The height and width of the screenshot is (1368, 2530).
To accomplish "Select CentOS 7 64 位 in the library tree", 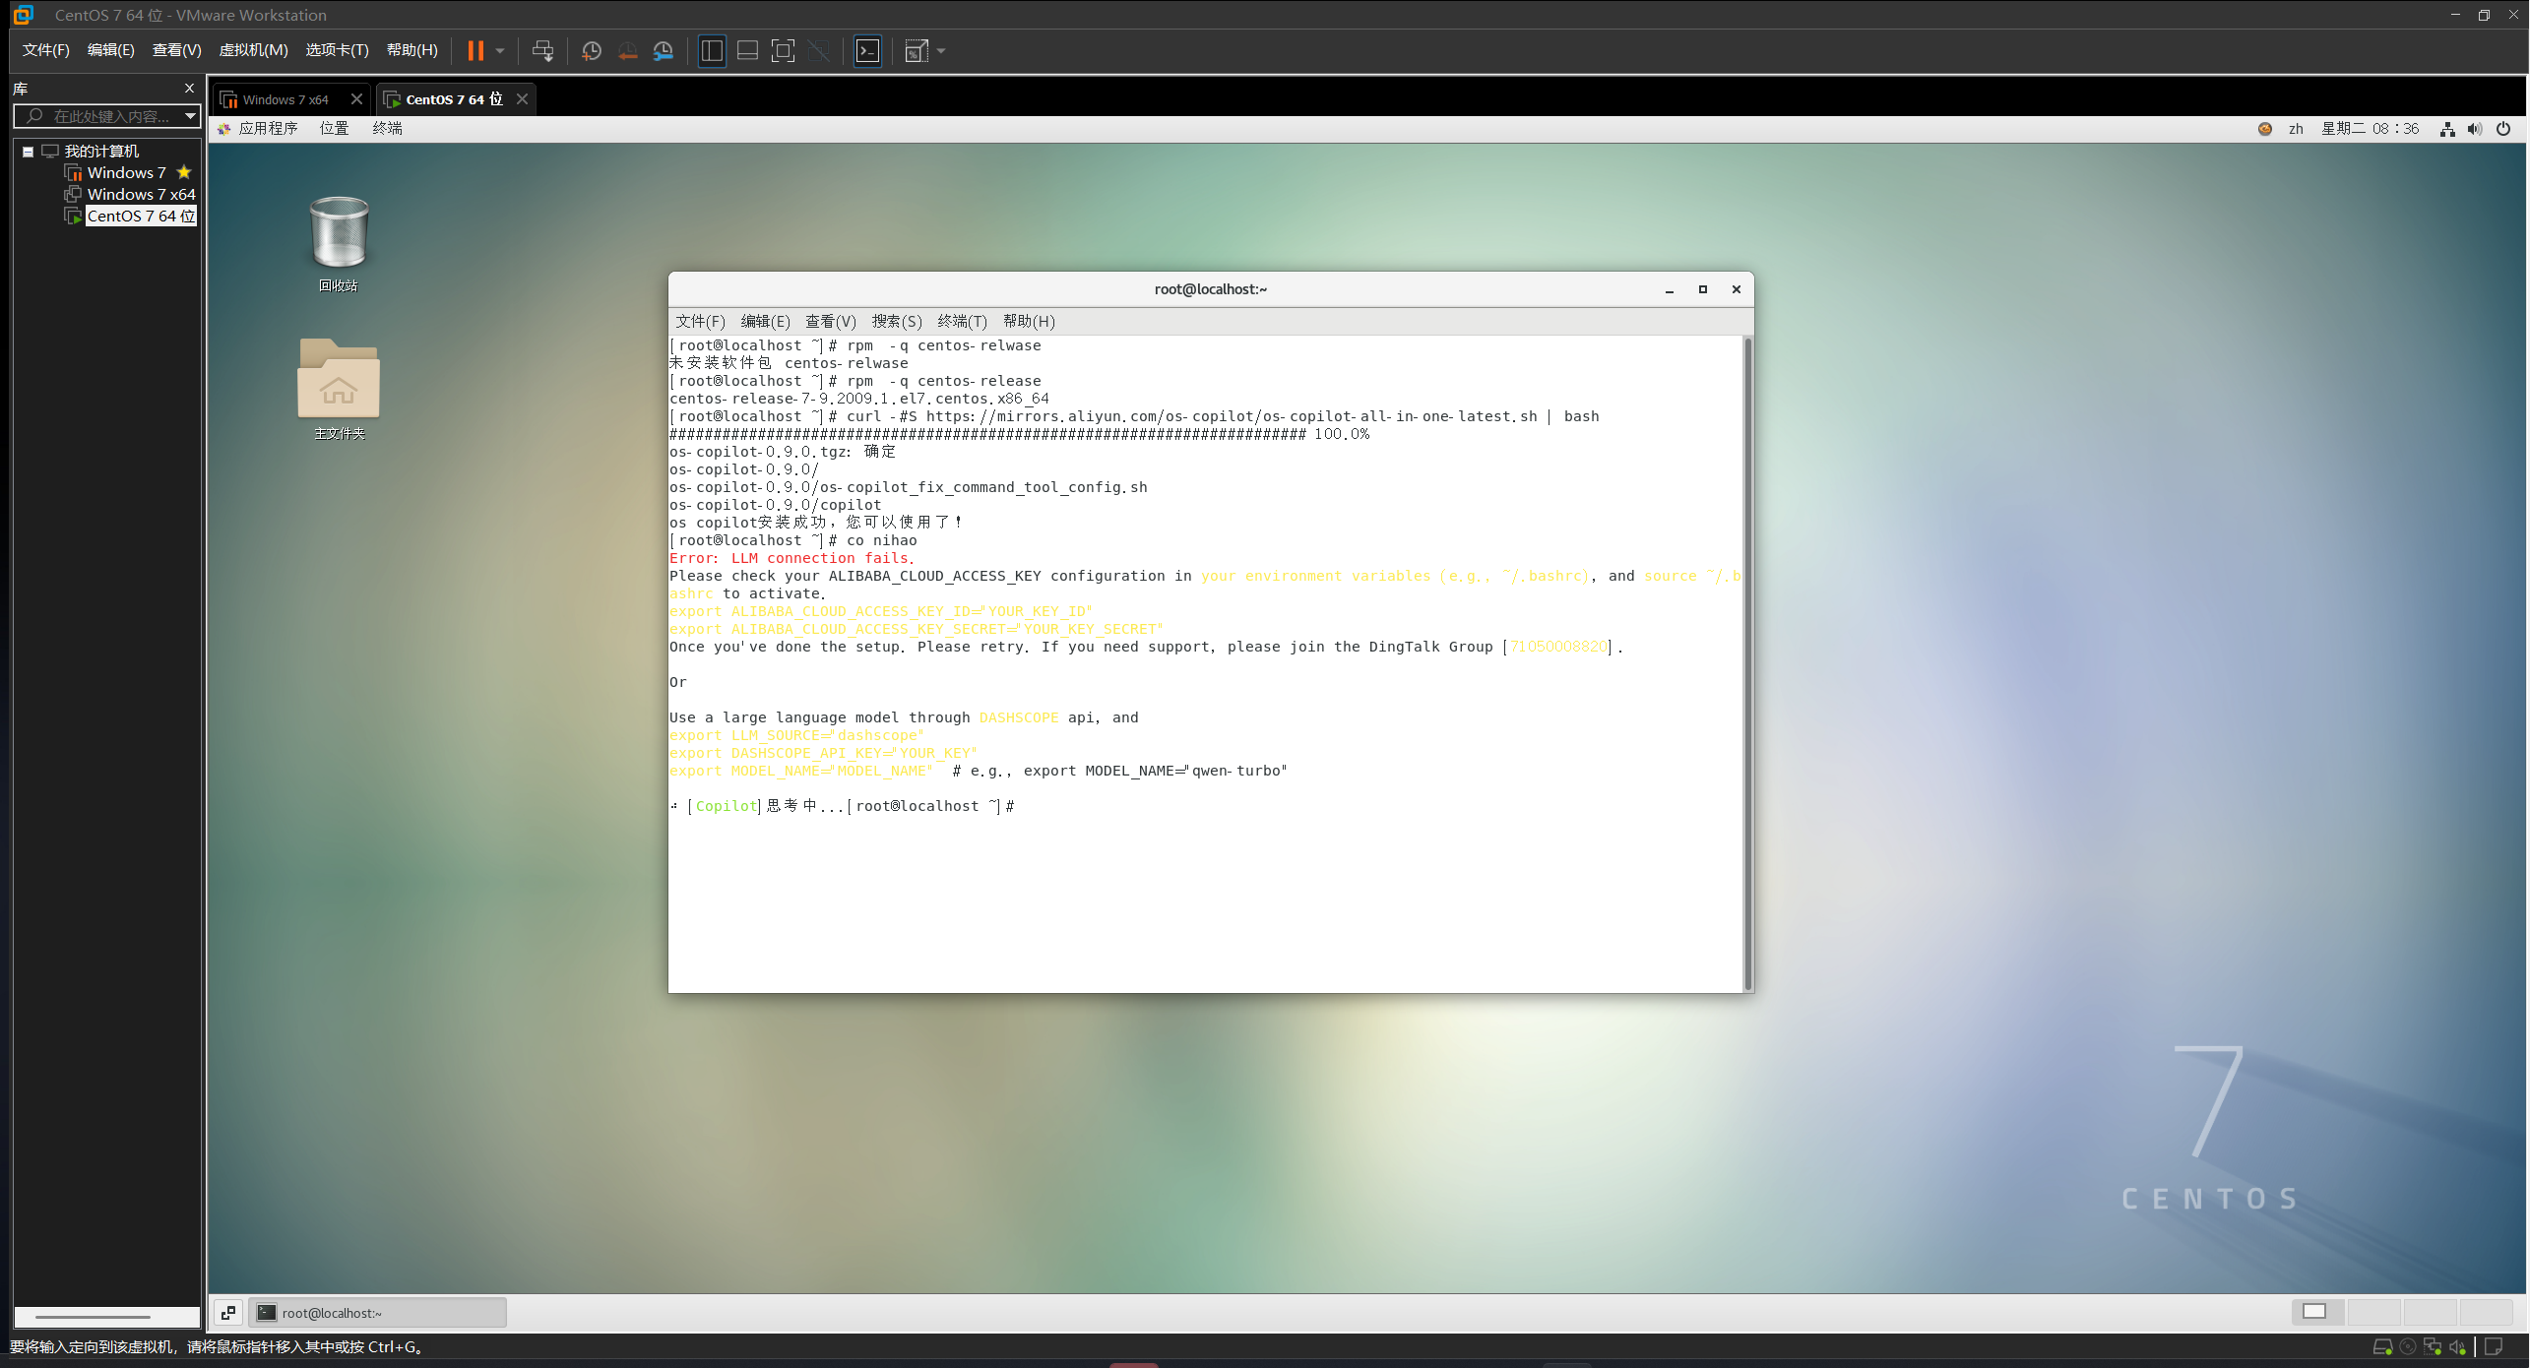I will coord(141,217).
